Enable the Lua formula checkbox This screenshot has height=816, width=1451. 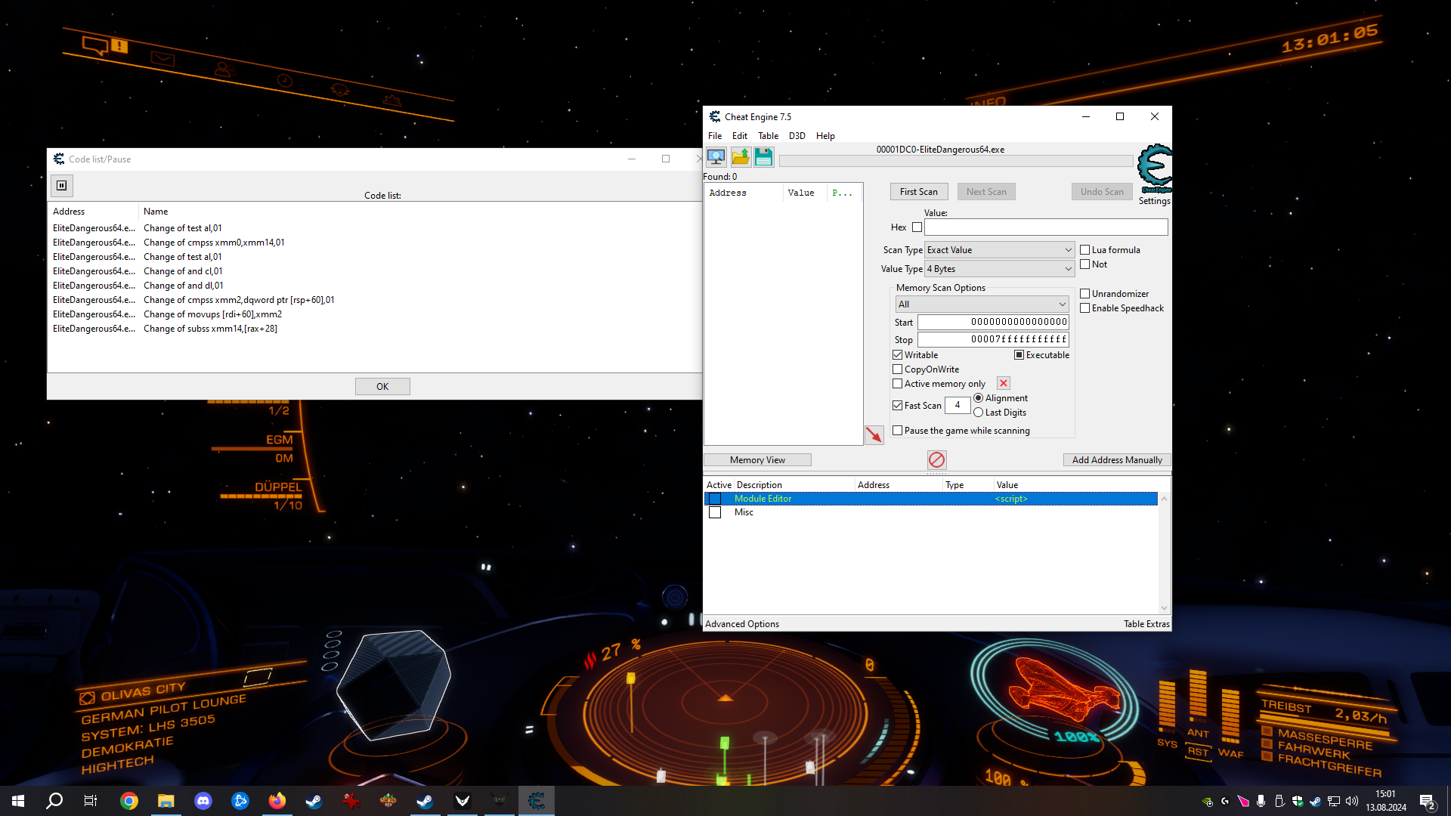pyautogui.click(x=1085, y=250)
